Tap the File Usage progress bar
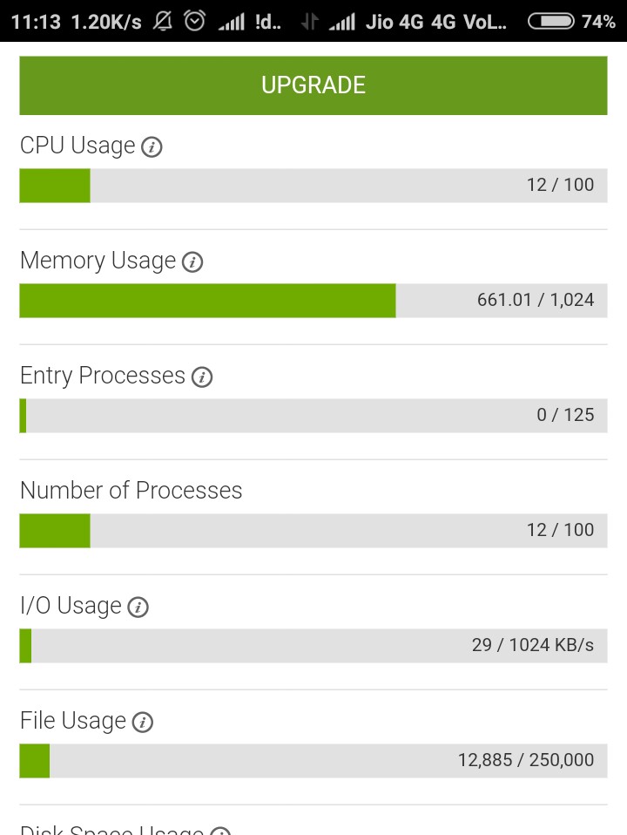The height and width of the screenshot is (835, 627). pos(313,761)
